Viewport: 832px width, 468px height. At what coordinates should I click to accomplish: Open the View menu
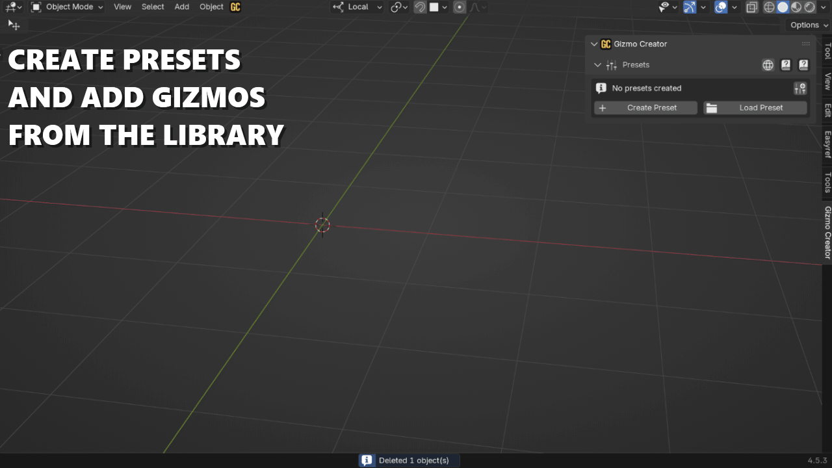tap(122, 7)
